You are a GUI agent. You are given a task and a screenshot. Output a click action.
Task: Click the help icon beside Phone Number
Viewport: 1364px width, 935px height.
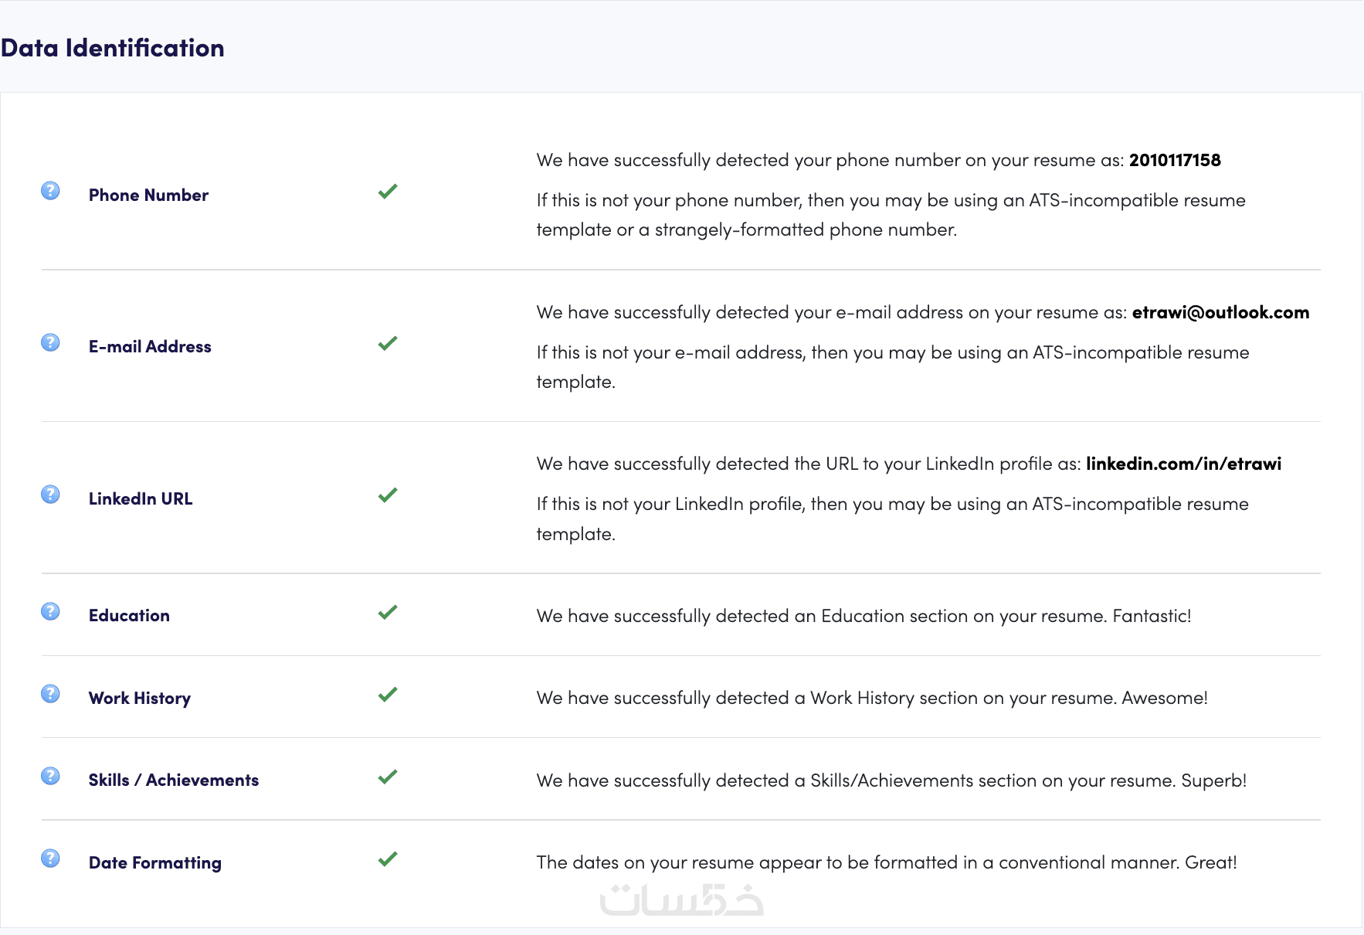tap(50, 191)
